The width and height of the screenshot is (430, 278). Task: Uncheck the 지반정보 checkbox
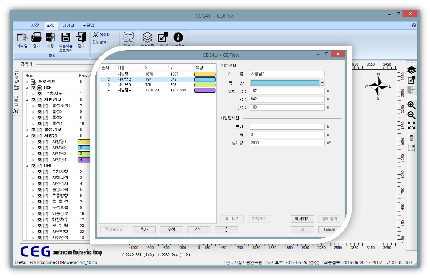coord(33,100)
